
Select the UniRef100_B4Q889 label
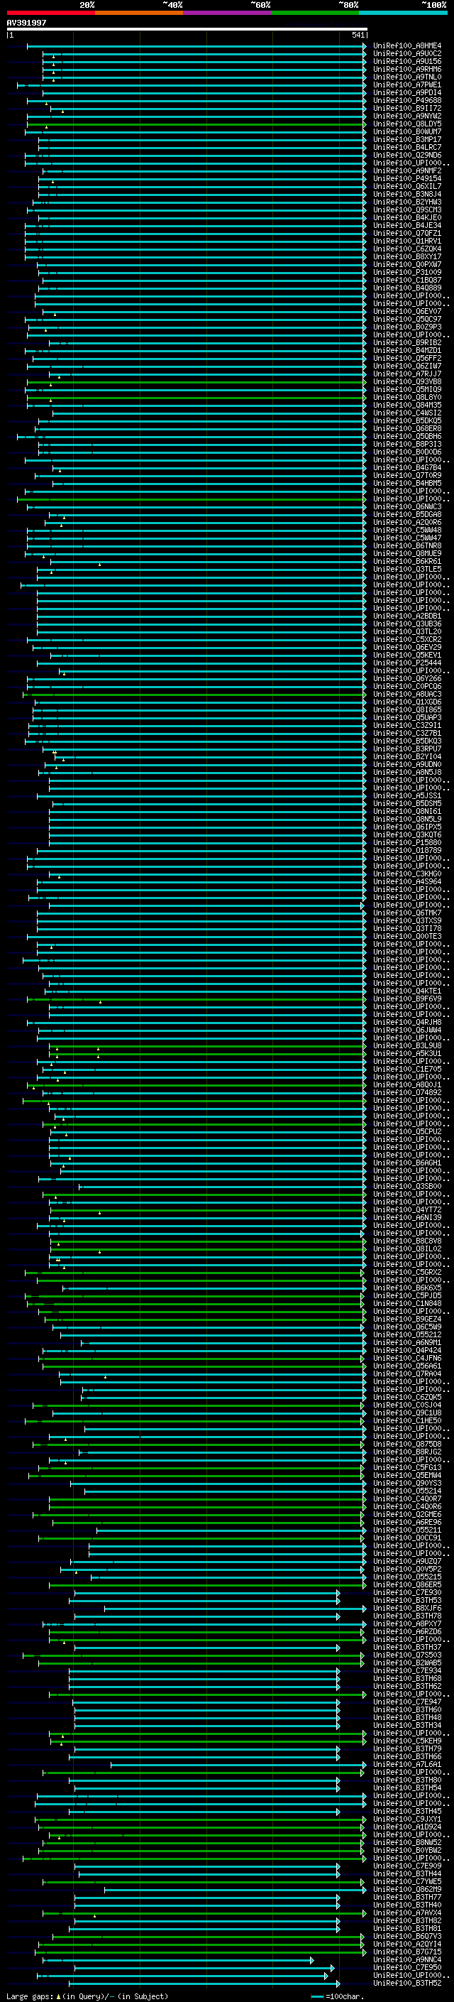pyautogui.click(x=407, y=288)
